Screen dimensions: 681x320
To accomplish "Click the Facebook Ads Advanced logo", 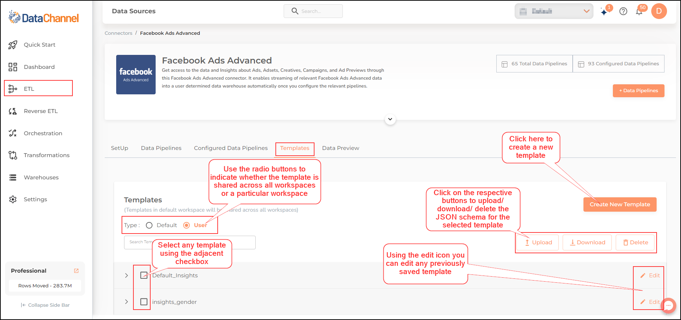I will click(136, 75).
